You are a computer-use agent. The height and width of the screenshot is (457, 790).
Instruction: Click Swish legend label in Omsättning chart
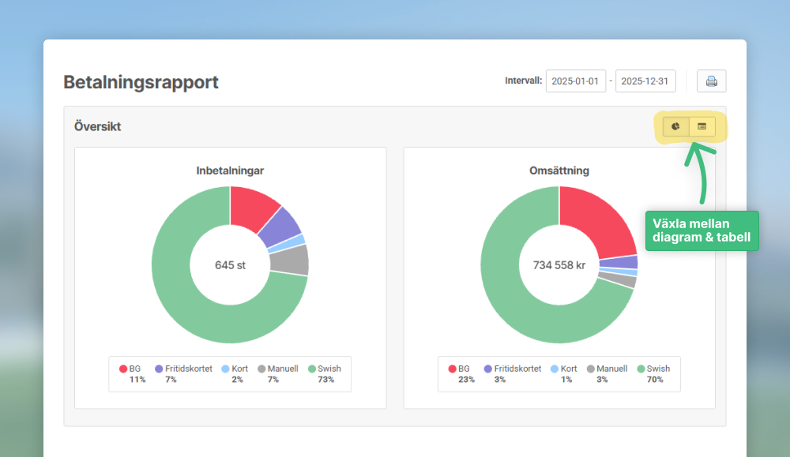click(658, 369)
